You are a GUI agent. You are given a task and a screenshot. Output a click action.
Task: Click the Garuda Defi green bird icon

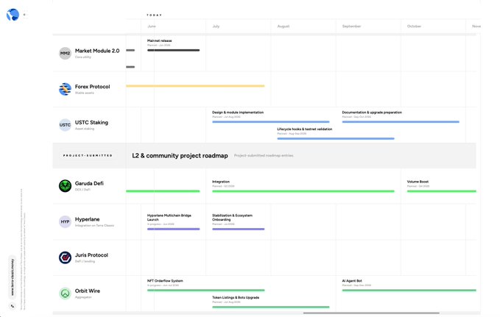(x=65, y=186)
